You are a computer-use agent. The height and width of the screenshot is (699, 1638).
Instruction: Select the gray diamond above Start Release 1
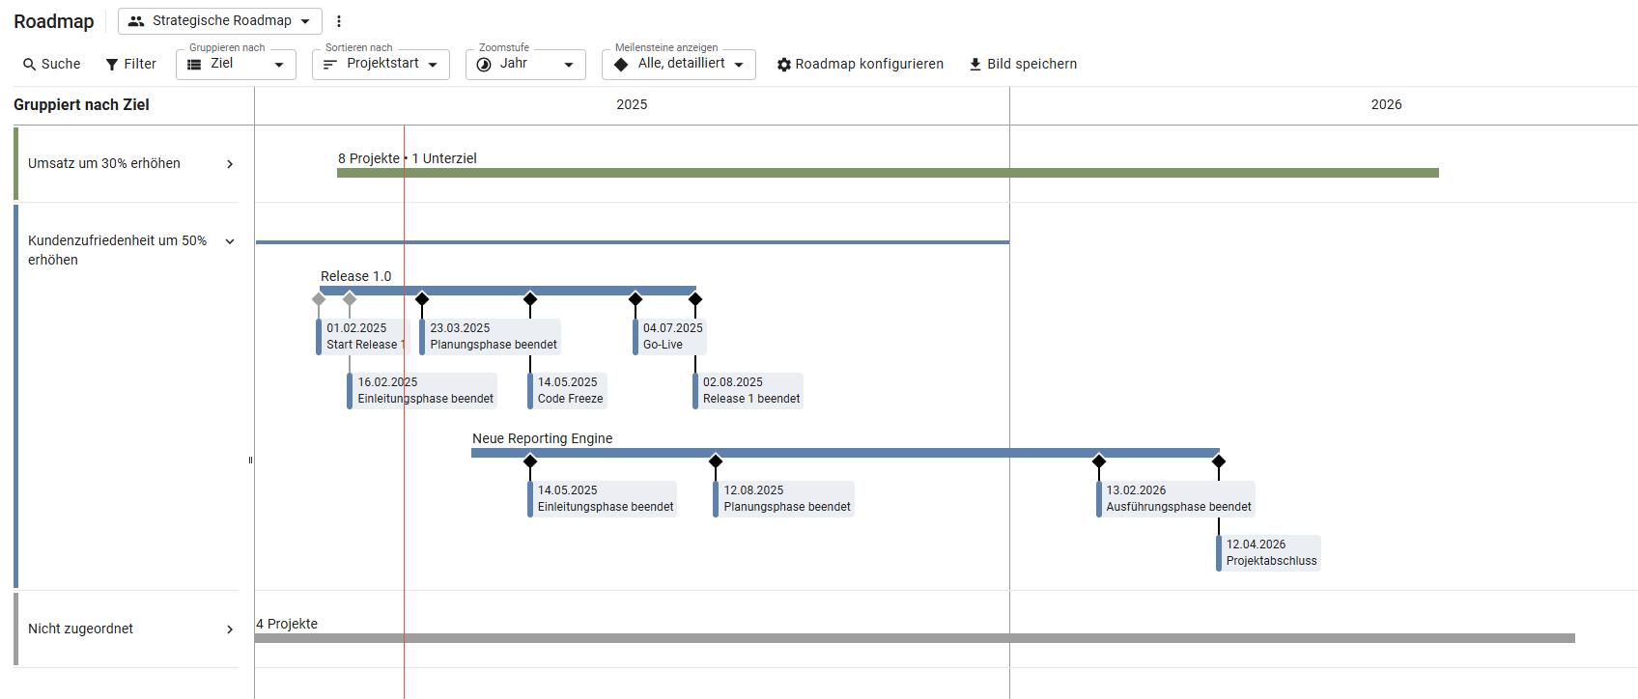(319, 299)
